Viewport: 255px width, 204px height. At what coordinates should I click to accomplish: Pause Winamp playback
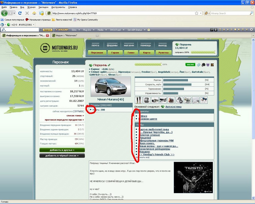point(231,30)
